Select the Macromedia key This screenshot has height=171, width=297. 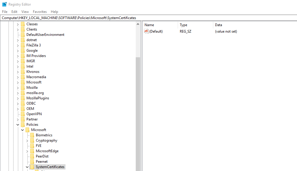pyautogui.click(x=36, y=77)
